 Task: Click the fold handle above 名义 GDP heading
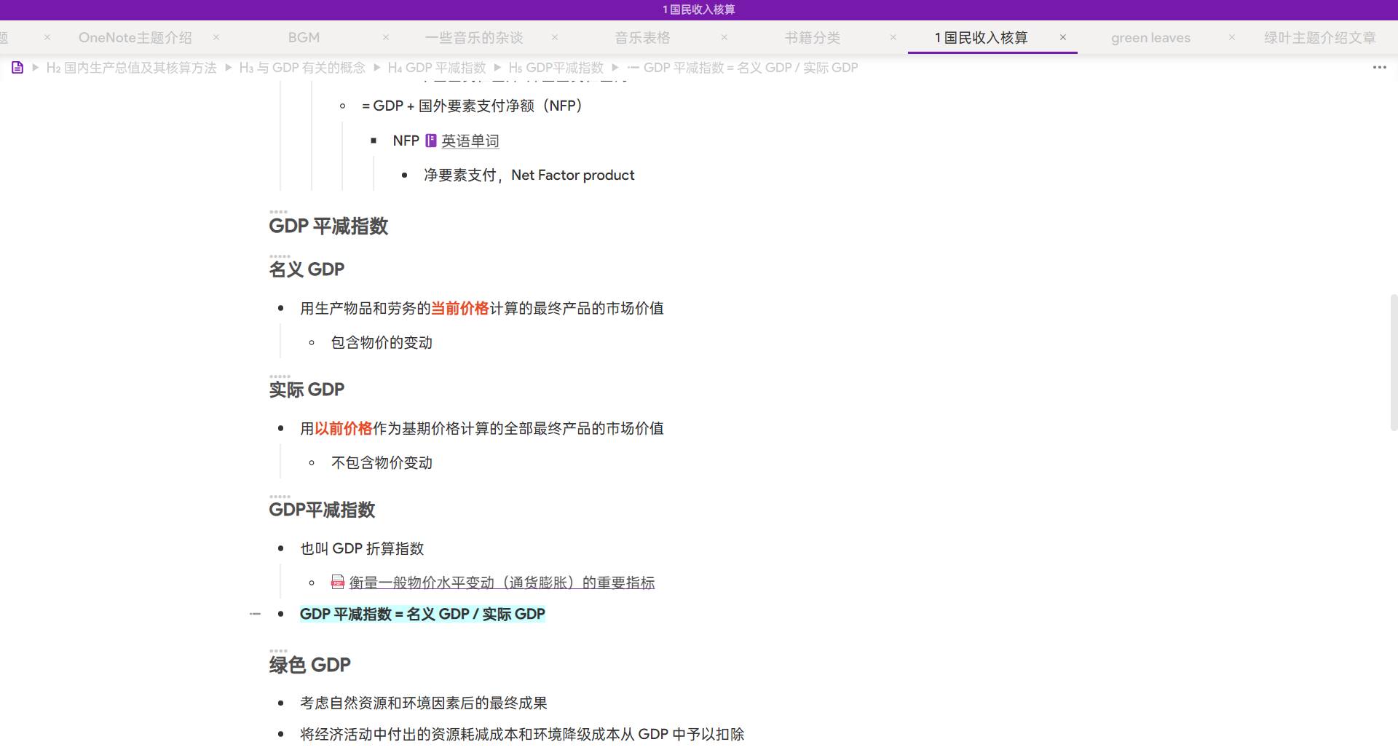[280, 256]
